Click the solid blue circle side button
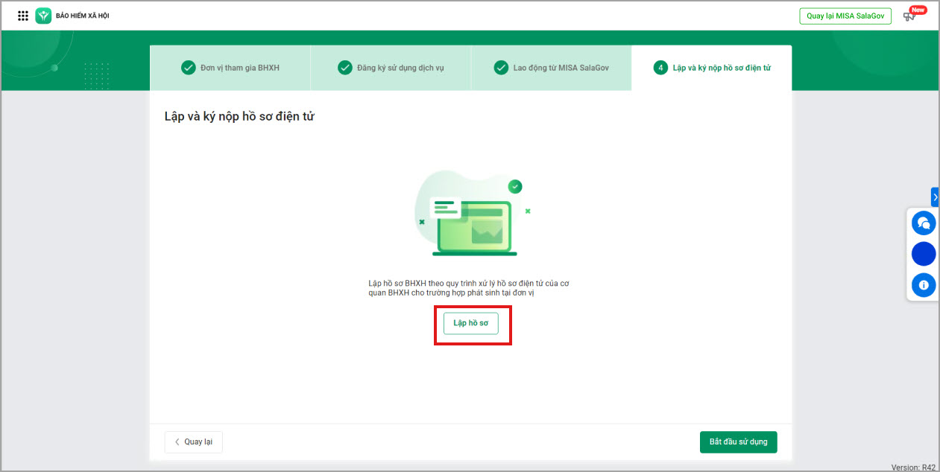The image size is (940, 472). tap(924, 254)
